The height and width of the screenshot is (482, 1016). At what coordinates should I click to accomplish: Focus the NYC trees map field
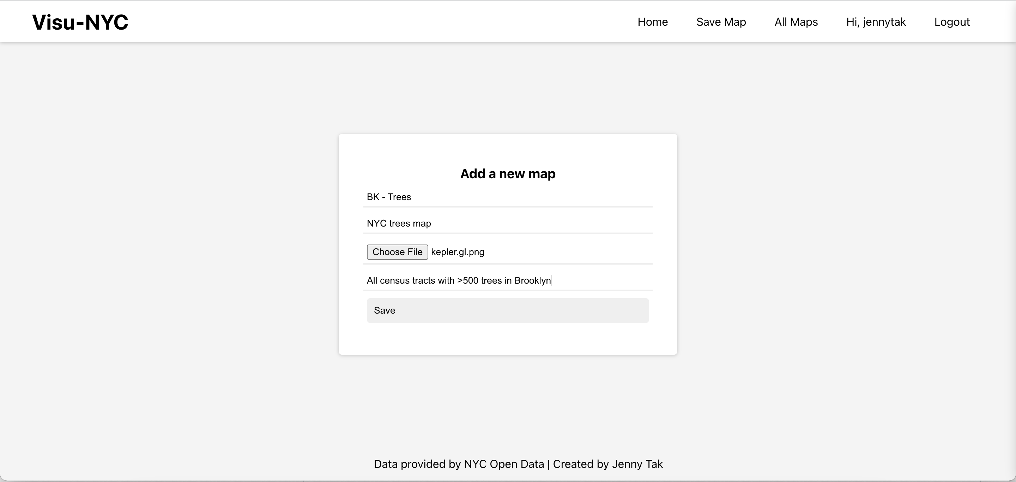click(507, 223)
